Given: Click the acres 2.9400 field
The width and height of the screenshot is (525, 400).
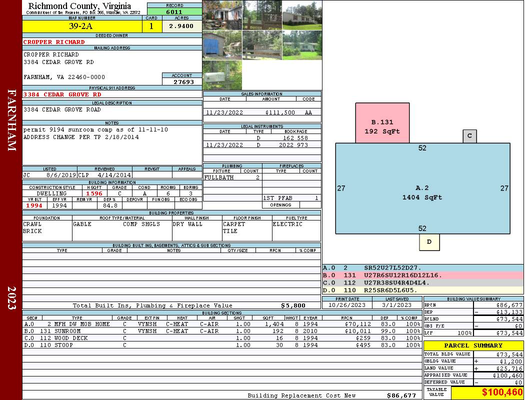Looking at the screenshot, I should (182, 26).
